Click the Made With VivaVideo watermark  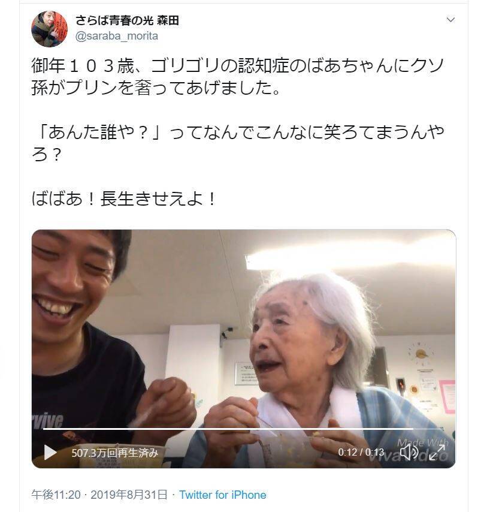tap(423, 449)
